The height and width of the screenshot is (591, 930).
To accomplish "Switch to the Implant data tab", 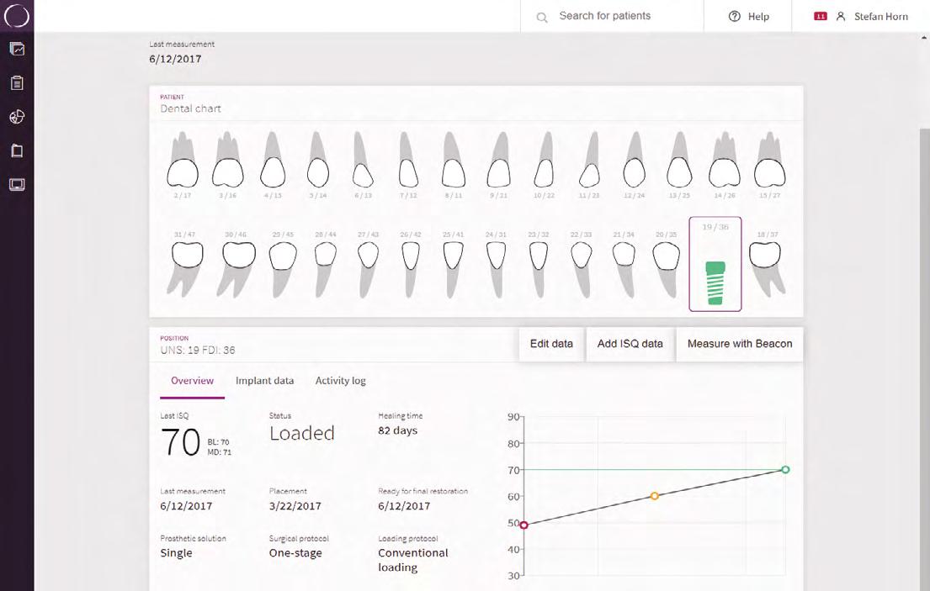I will pyautogui.click(x=264, y=381).
